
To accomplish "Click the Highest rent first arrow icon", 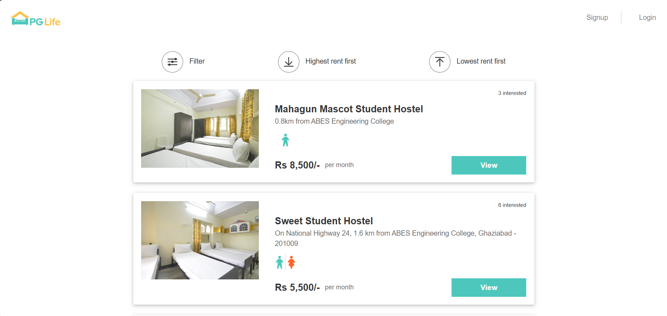I will pyautogui.click(x=289, y=62).
